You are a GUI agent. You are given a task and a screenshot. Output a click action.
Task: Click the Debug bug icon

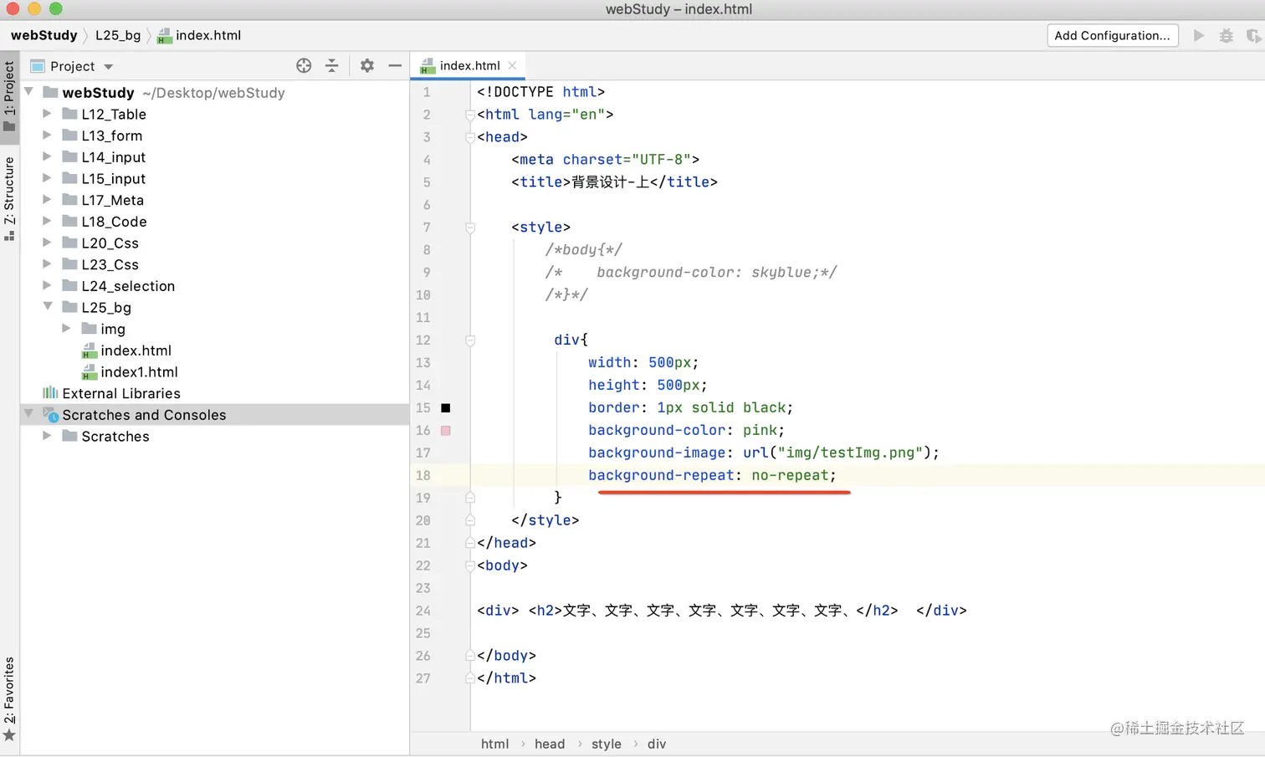coord(1227,35)
